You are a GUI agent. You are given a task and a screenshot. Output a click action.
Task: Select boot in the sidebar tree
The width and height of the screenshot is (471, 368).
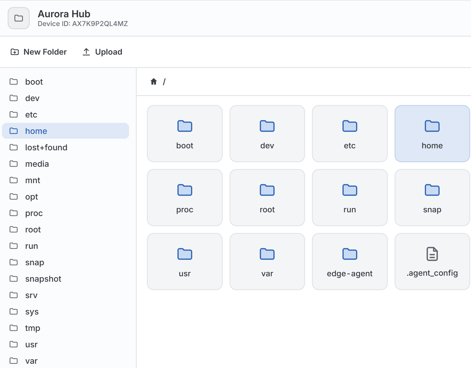click(x=66, y=82)
